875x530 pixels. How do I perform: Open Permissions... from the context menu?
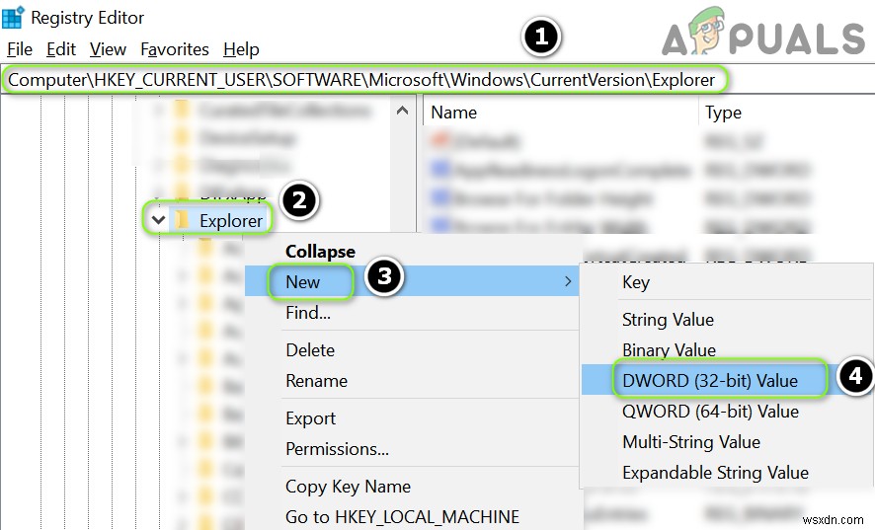(337, 449)
